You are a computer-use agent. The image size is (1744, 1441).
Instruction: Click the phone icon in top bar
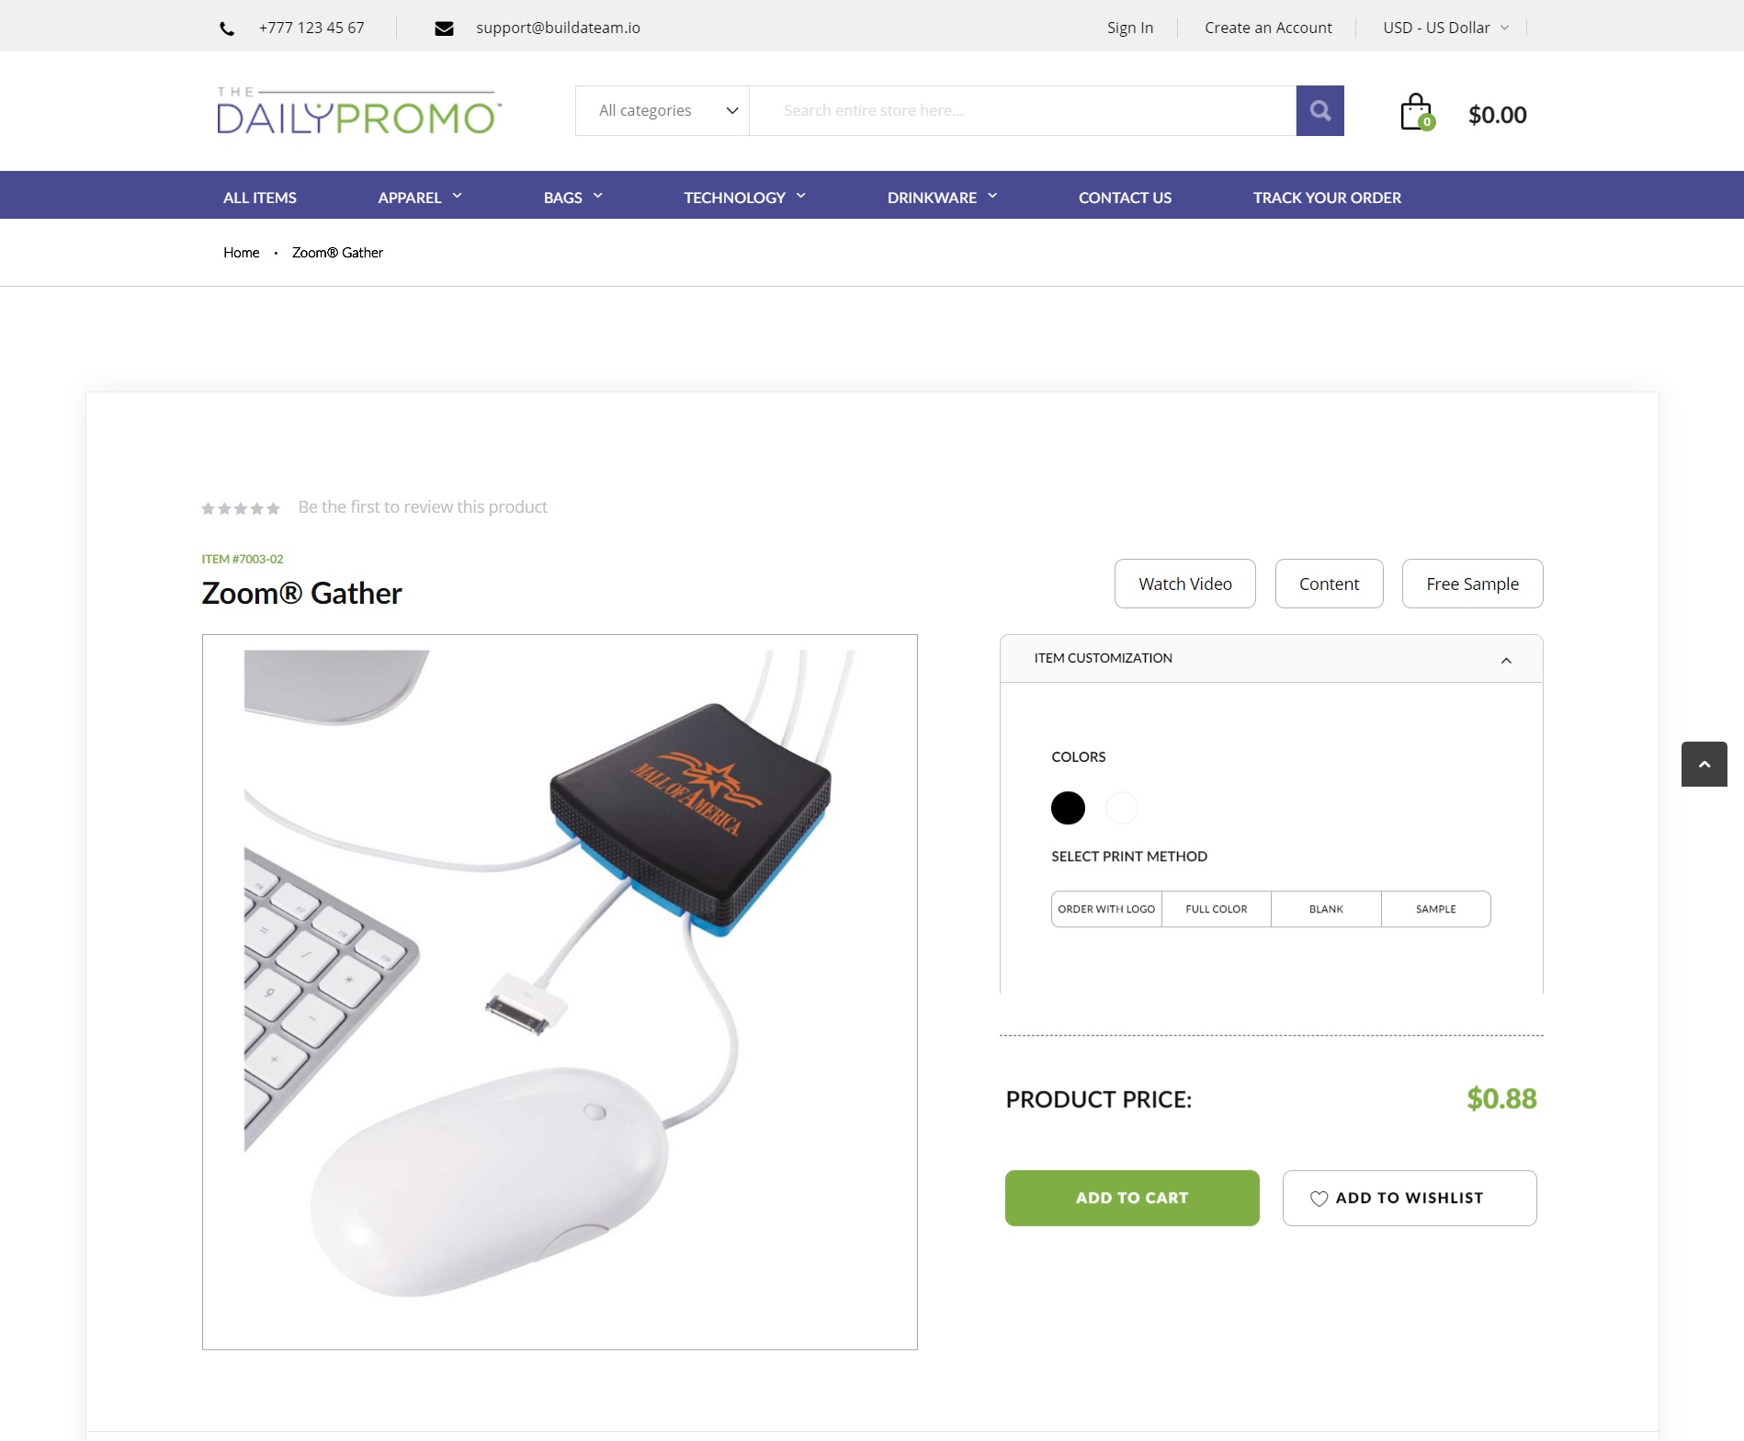pos(227,28)
